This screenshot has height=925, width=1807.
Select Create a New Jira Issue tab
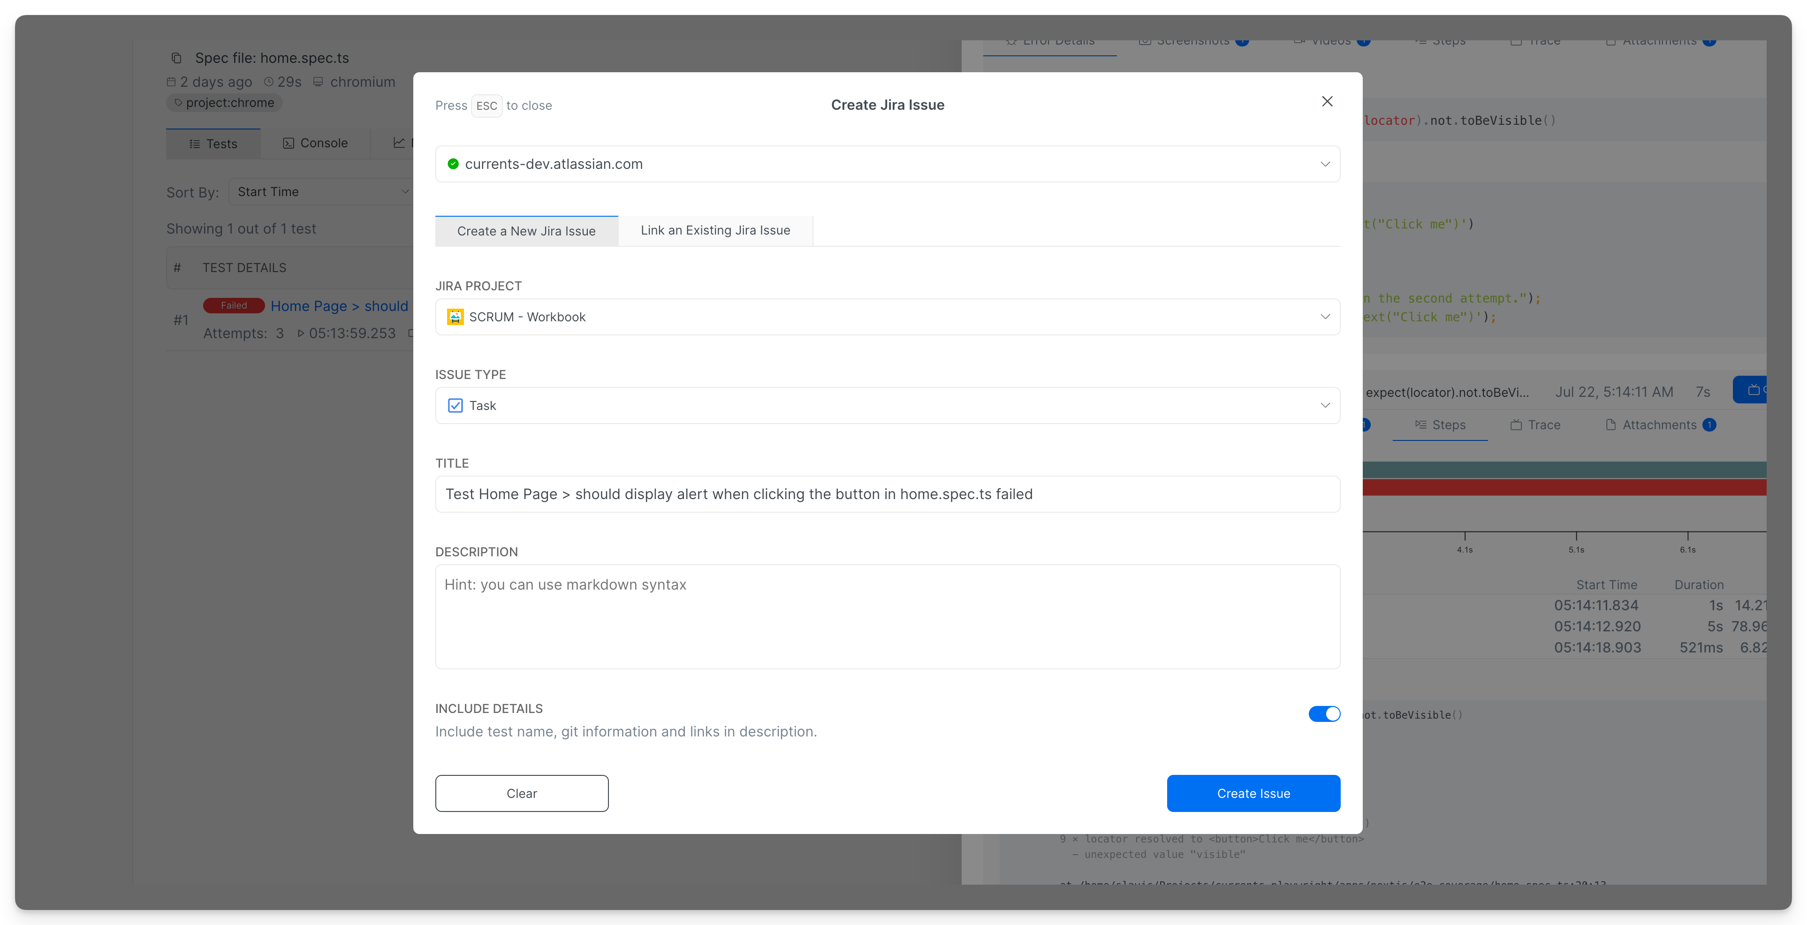tap(526, 231)
